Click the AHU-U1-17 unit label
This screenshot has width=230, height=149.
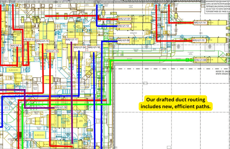coord(72,40)
